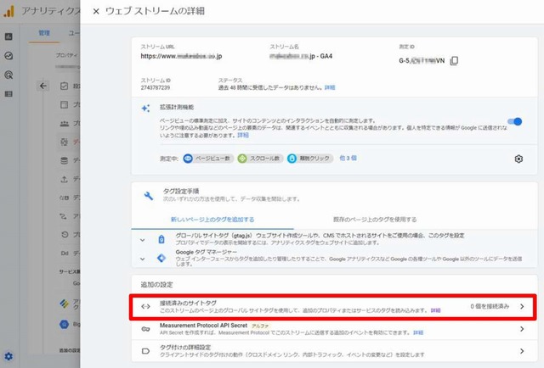
Task: Switch to 既存のページ上のタグを使用する tab
Action: [x=375, y=220]
